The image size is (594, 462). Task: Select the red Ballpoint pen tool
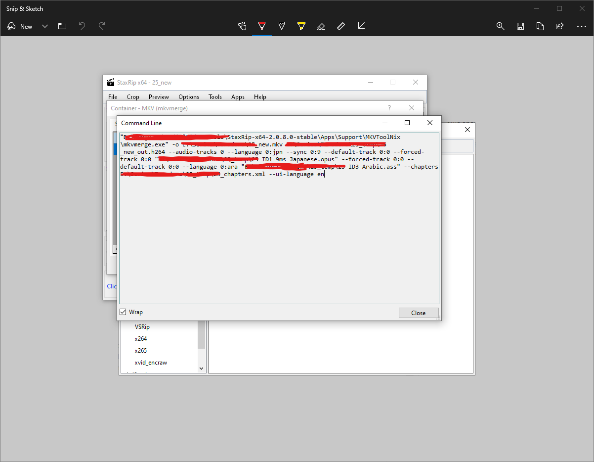(262, 26)
